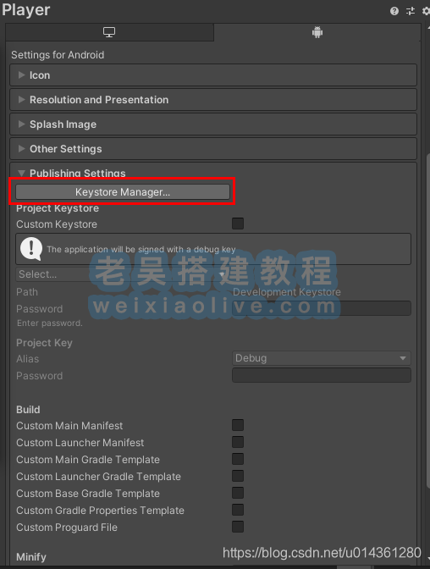Enable Custom Gradle Properties Template checkbox
This screenshot has width=430, height=569.
238,510
